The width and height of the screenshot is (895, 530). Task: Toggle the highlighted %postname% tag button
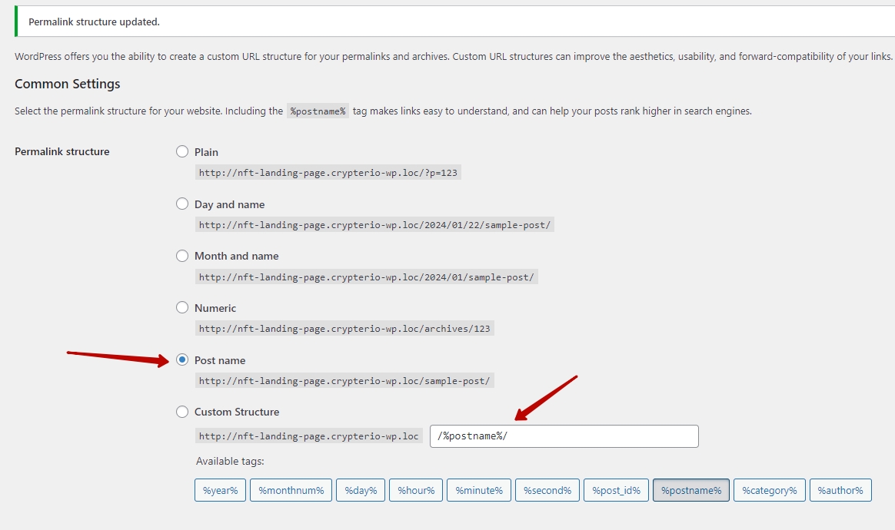(690, 490)
